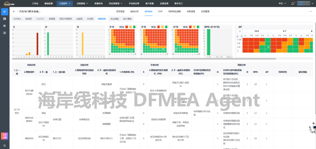This screenshot has height=149, width=316.
Task: Switch to the 特殊特性清单 tab
Action: coord(174,12)
